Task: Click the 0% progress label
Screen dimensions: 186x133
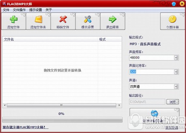Action: (x=61, y=114)
